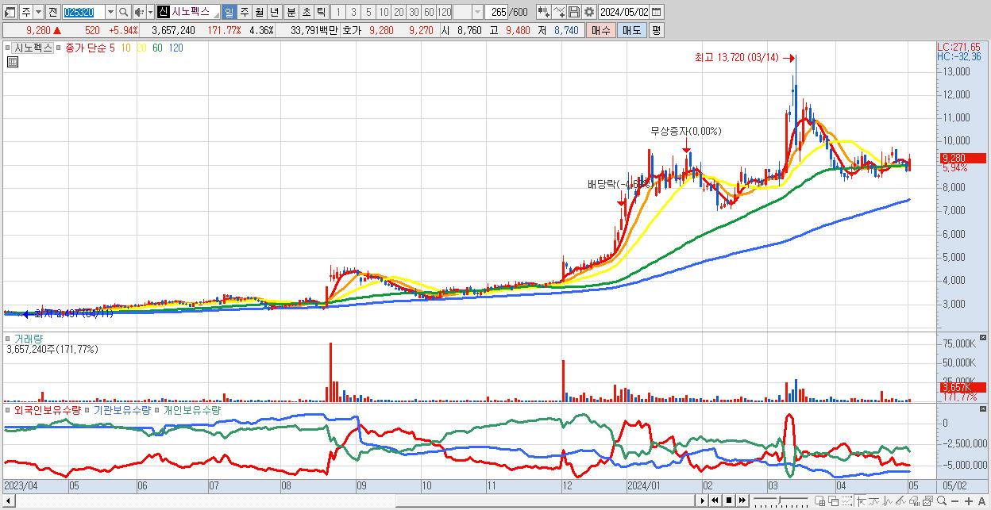The image size is (991, 510).
Task: Click the panel layout icon at top-left
Action: [x=10, y=12]
